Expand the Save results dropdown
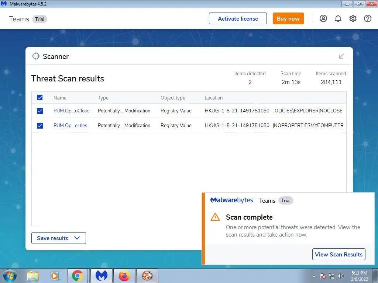Viewport: 378px width, 283px height. coord(59,238)
